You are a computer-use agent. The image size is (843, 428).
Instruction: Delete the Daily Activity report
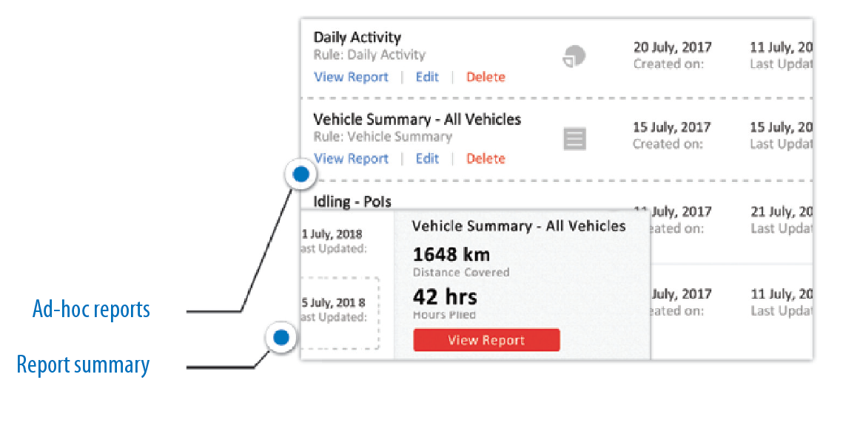click(486, 77)
